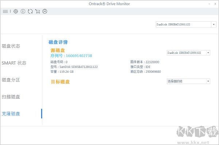Click the 源磁盘 label

click(58, 50)
